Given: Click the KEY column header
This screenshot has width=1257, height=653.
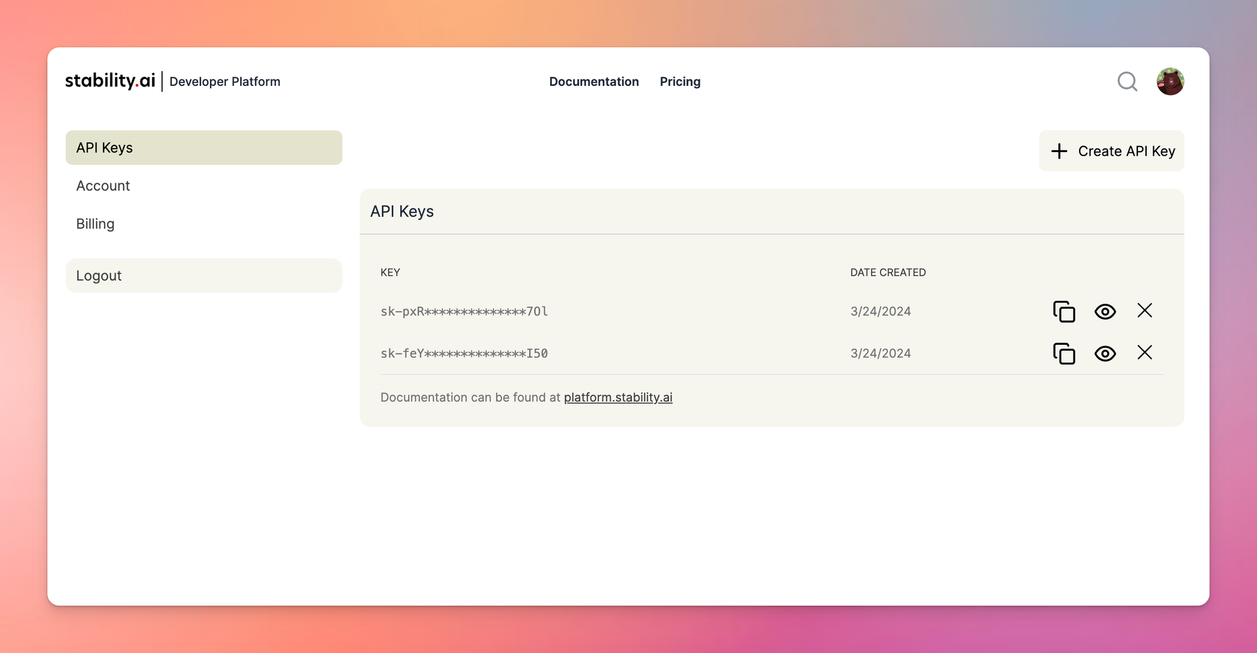Looking at the screenshot, I should (x=390, y=272).
